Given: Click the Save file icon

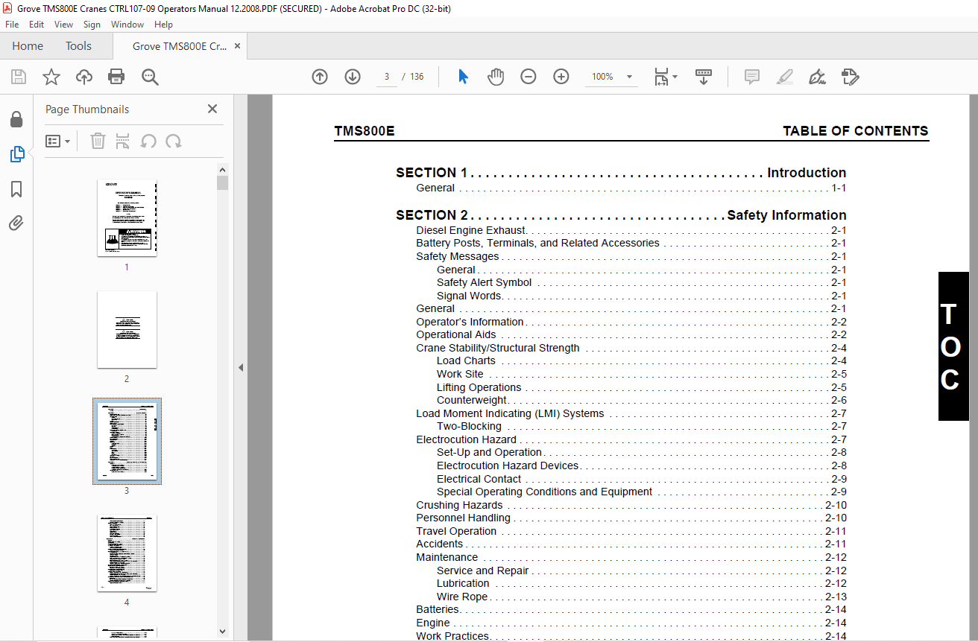Looking at the screenshot, I should click(x=19, y=77).
